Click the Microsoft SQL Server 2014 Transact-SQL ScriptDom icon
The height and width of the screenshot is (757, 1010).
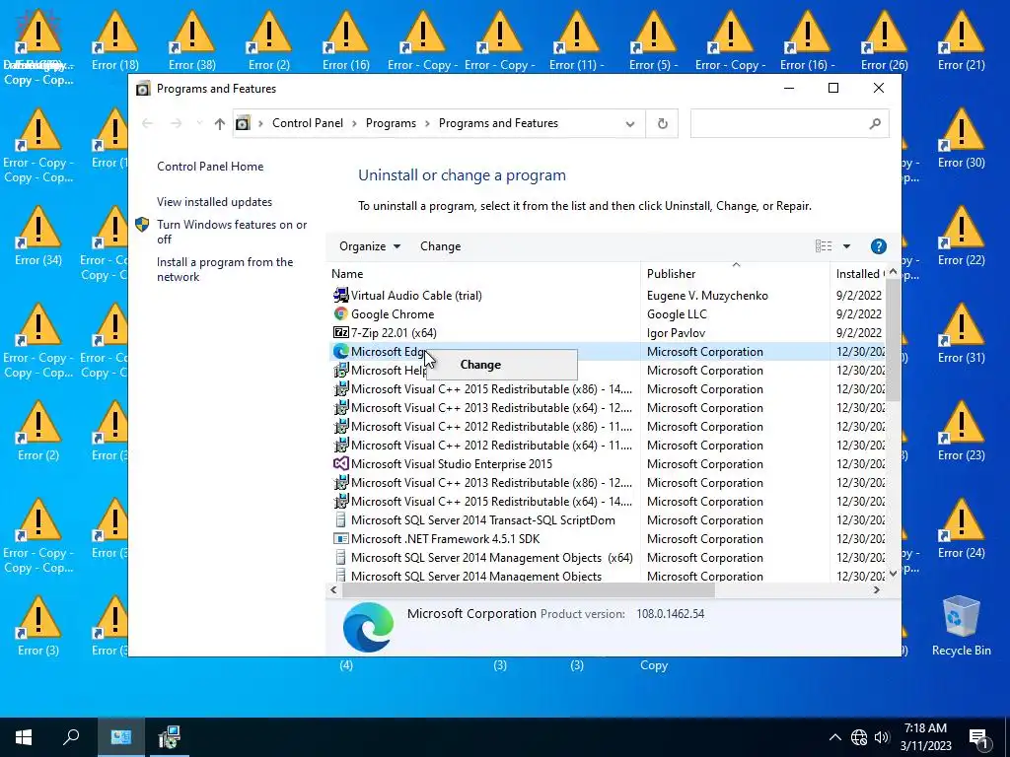[340, 520]
